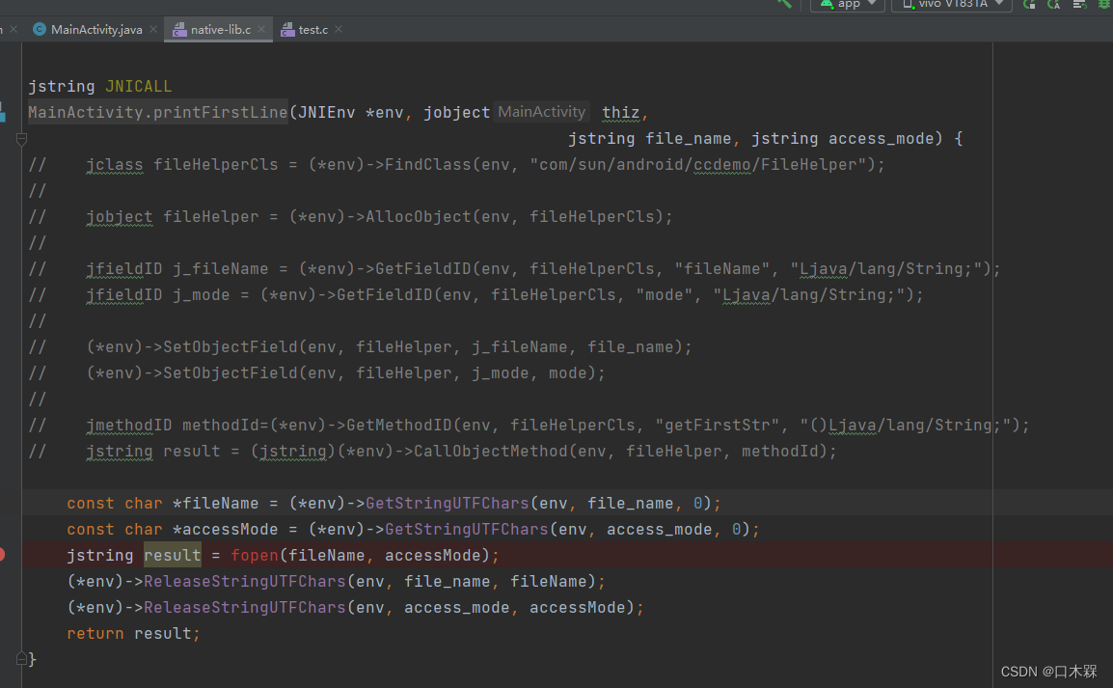Close the native-lib.c tab
This screenshot has width=1113, height=688.
click(x=261, y=29)
